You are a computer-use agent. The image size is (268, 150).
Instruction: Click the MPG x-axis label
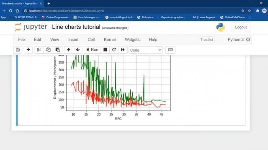click(118, 119)
